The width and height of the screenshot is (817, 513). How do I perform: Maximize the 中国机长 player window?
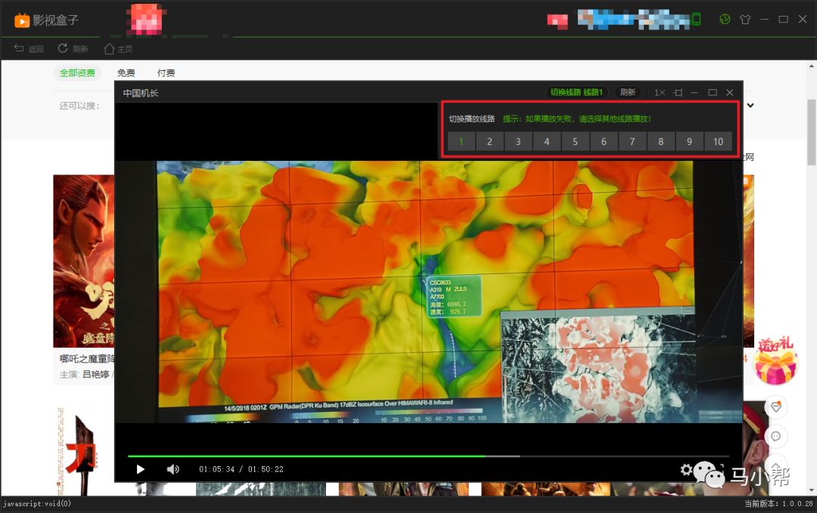(x=713, y=93)
